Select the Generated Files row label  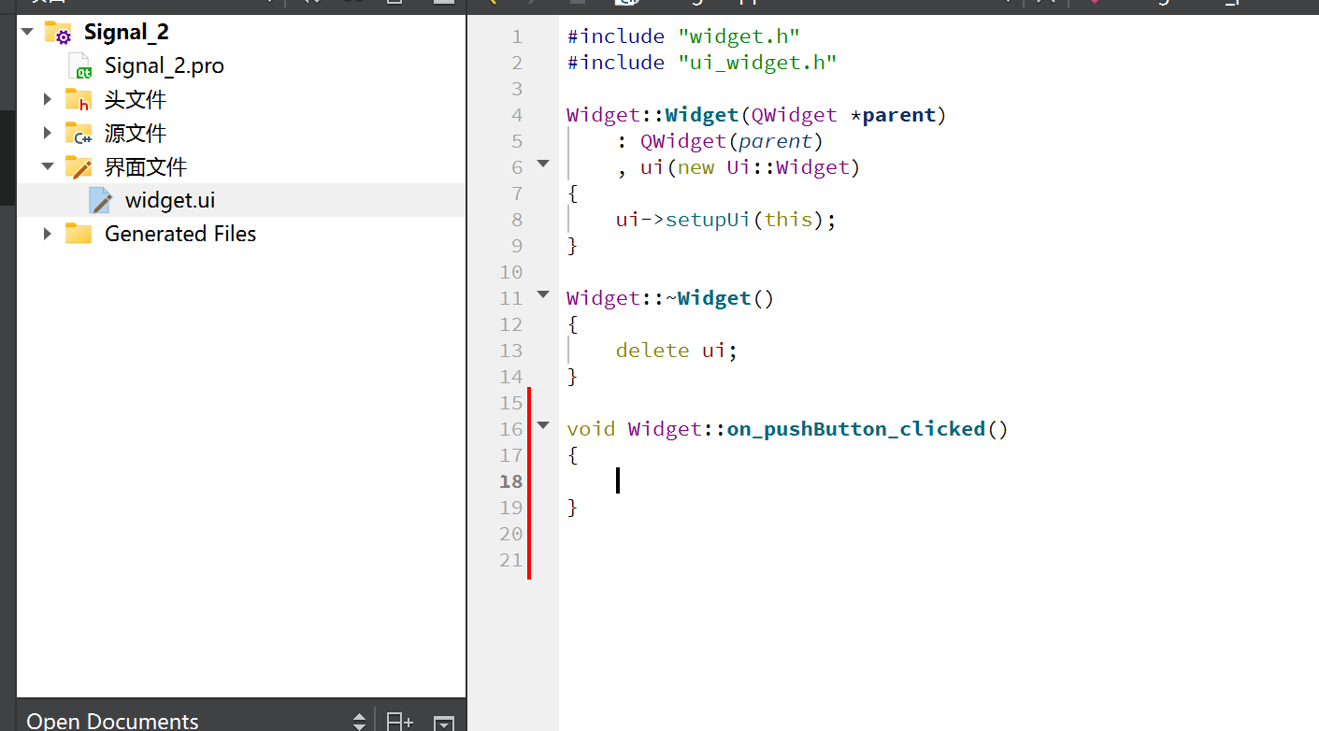[180, 234]
